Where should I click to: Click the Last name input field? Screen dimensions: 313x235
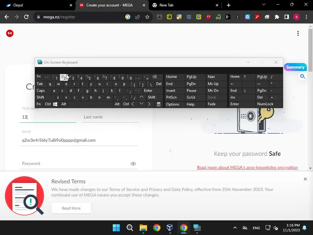point(110,117)
